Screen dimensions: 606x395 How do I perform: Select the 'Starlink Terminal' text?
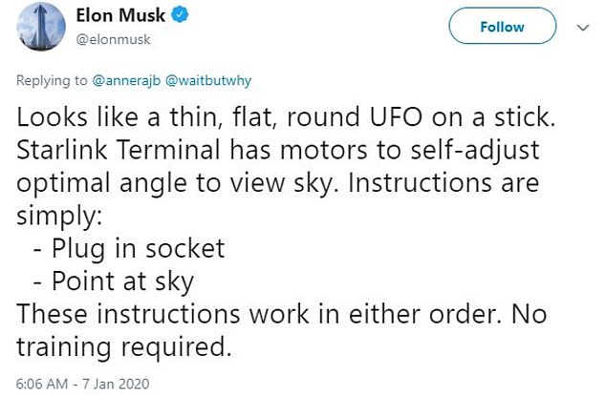pyautogui.click(x=118, y=150)
